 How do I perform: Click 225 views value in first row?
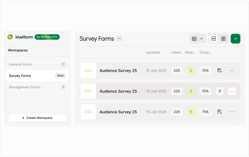click(x=177, y=71)
